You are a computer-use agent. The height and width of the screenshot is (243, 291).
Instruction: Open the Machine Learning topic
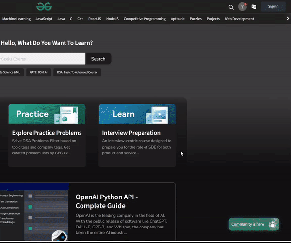[x=16, y=19]
